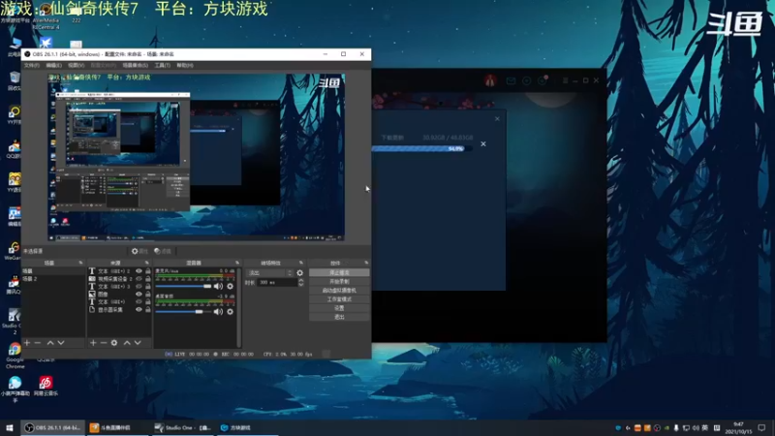The height and width of the screenshot is (436, 775).
Task: Click 开始录制 button
Action: pos(339,282)
